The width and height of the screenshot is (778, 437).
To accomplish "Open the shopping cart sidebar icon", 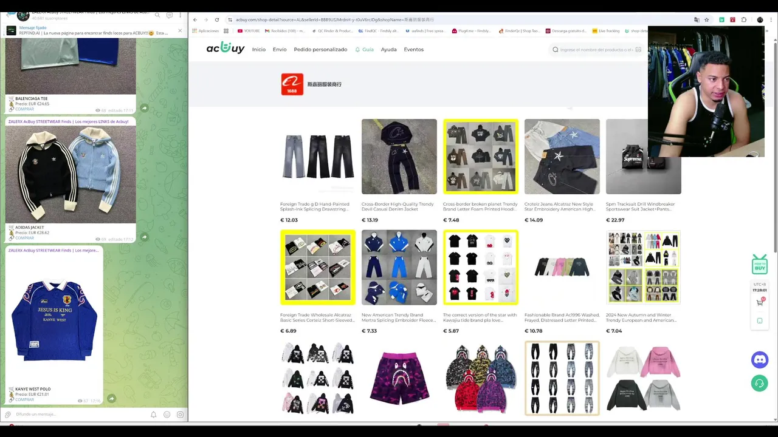I will (760, 302).
